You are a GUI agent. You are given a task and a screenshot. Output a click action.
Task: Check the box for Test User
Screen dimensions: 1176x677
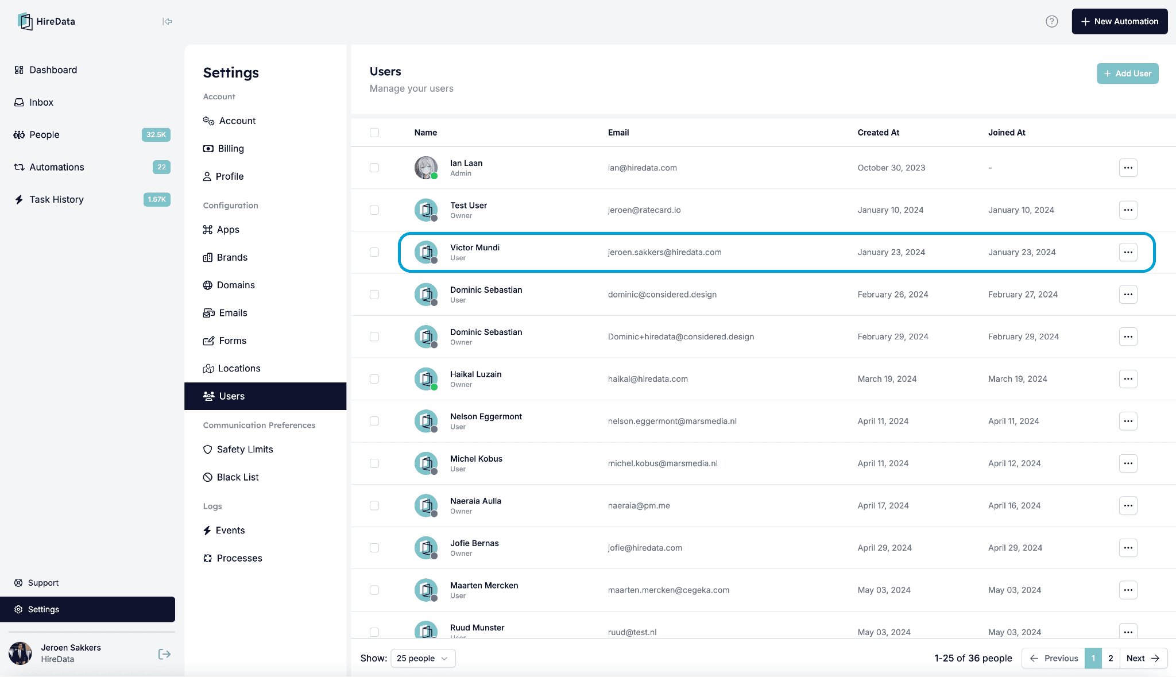(374, 210)
